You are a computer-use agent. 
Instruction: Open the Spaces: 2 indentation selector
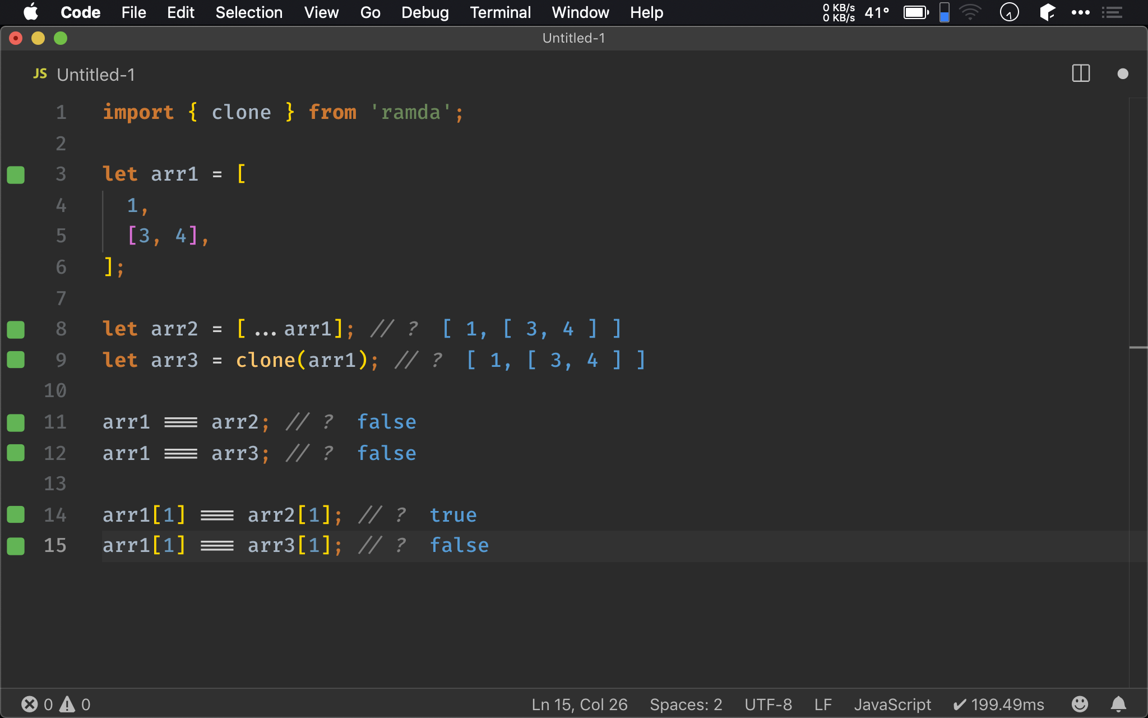(686, 704)
